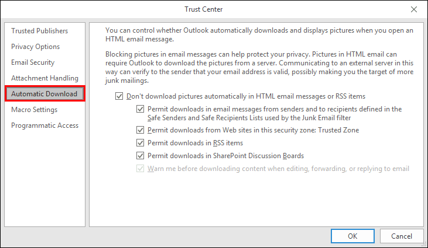The height and width of the screenshot is (248, 428).
Task: Switch to Macro Settings
Action: pyautogui.click(x=34, y=110)
